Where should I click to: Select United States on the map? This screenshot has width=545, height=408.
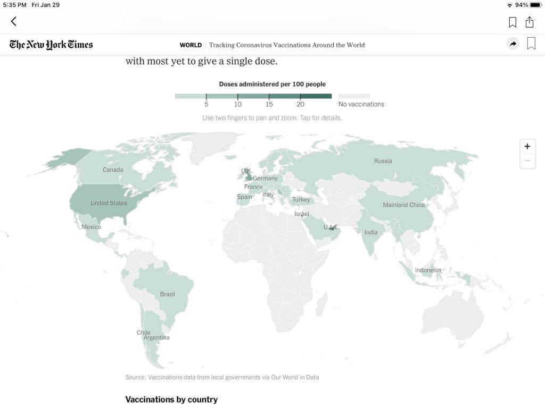(109, 203)
